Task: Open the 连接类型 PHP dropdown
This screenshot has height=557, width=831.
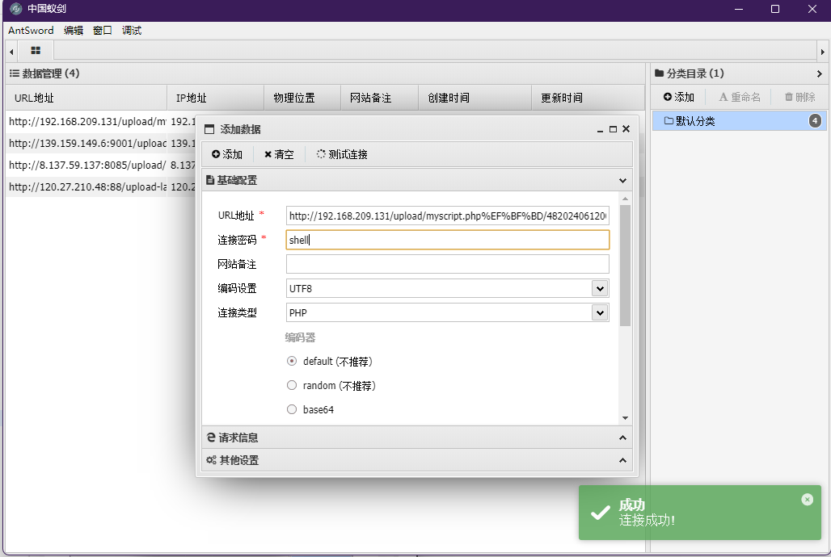Action: click(600, 312)
